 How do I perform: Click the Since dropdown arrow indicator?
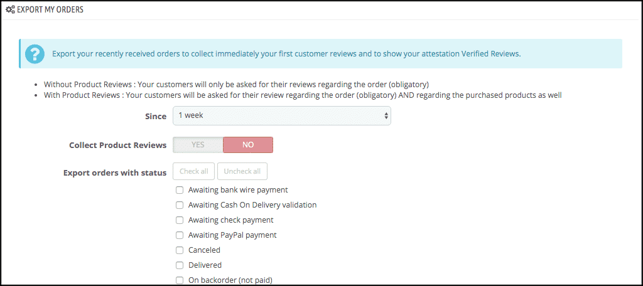tap(386, 116)
